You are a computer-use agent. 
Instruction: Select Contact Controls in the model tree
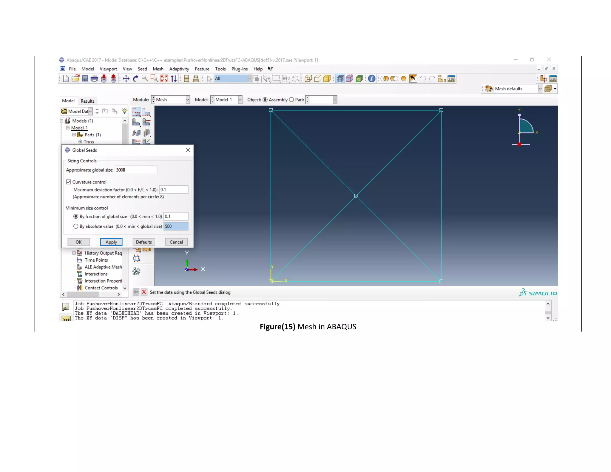click(101, 288)
